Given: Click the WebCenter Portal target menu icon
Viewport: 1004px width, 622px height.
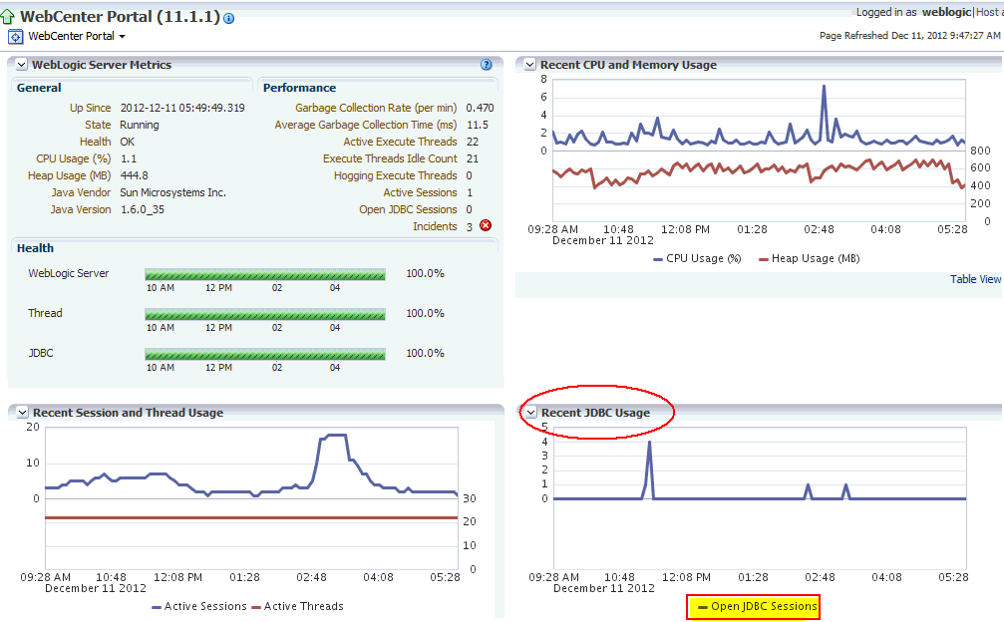Looking at the screenshot, I should 15,37.
